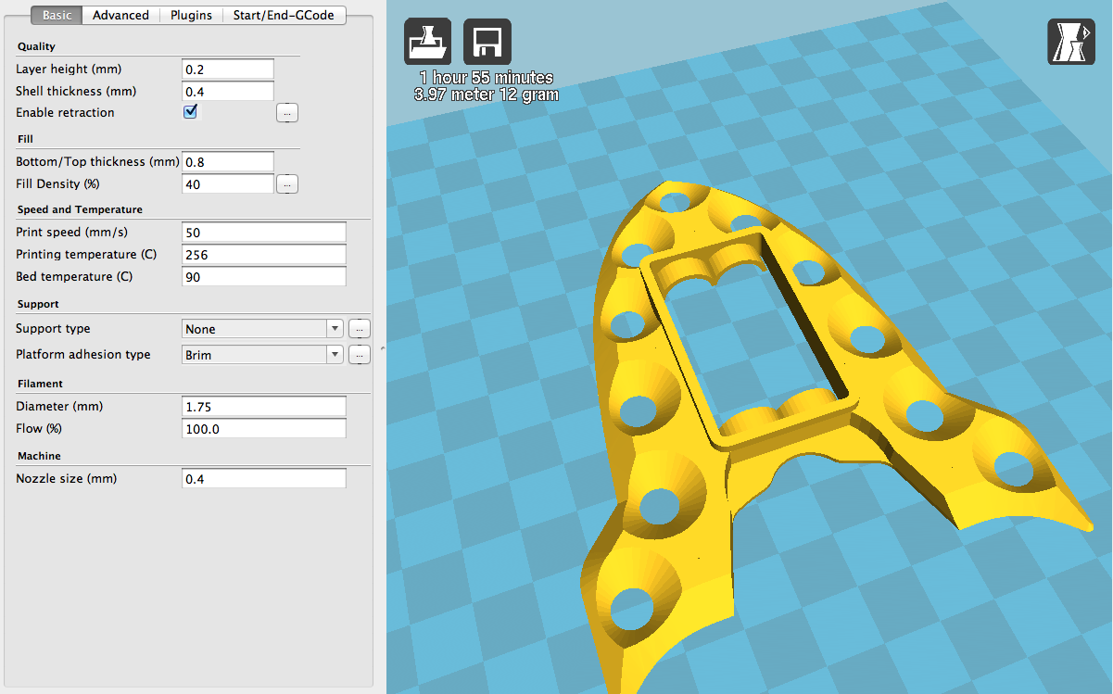Click the Bed temperature field
The image size is (1113, 694).
(264, 277)
